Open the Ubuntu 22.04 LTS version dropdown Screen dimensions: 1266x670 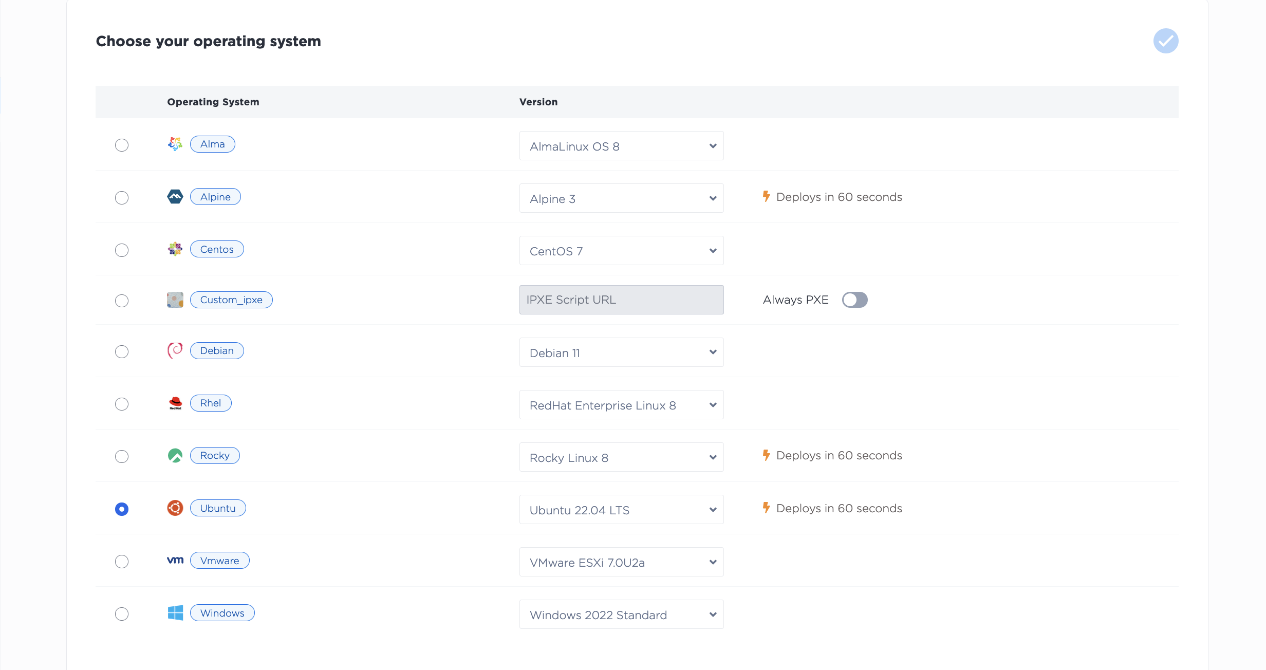621,510
